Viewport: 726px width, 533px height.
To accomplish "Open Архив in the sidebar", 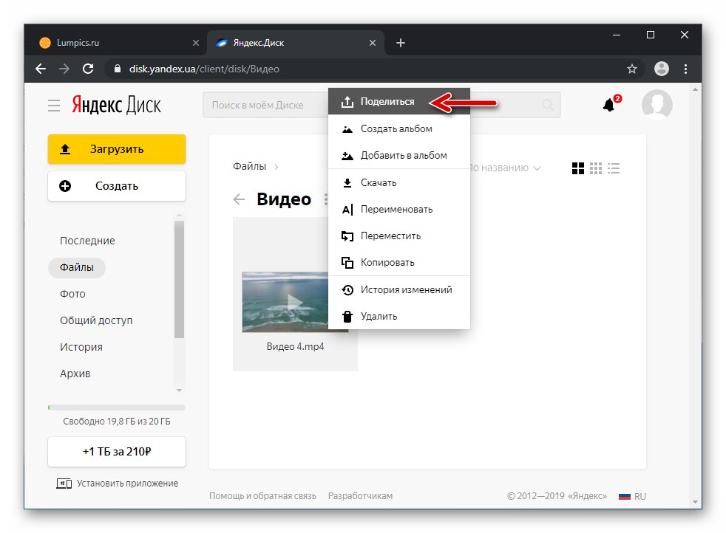I will pyautogui.click(x=75, y=374).
